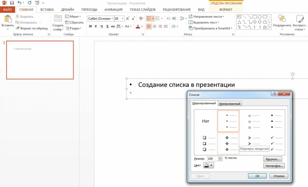
Task: Increase list indent level
Action: coord(174,18)
